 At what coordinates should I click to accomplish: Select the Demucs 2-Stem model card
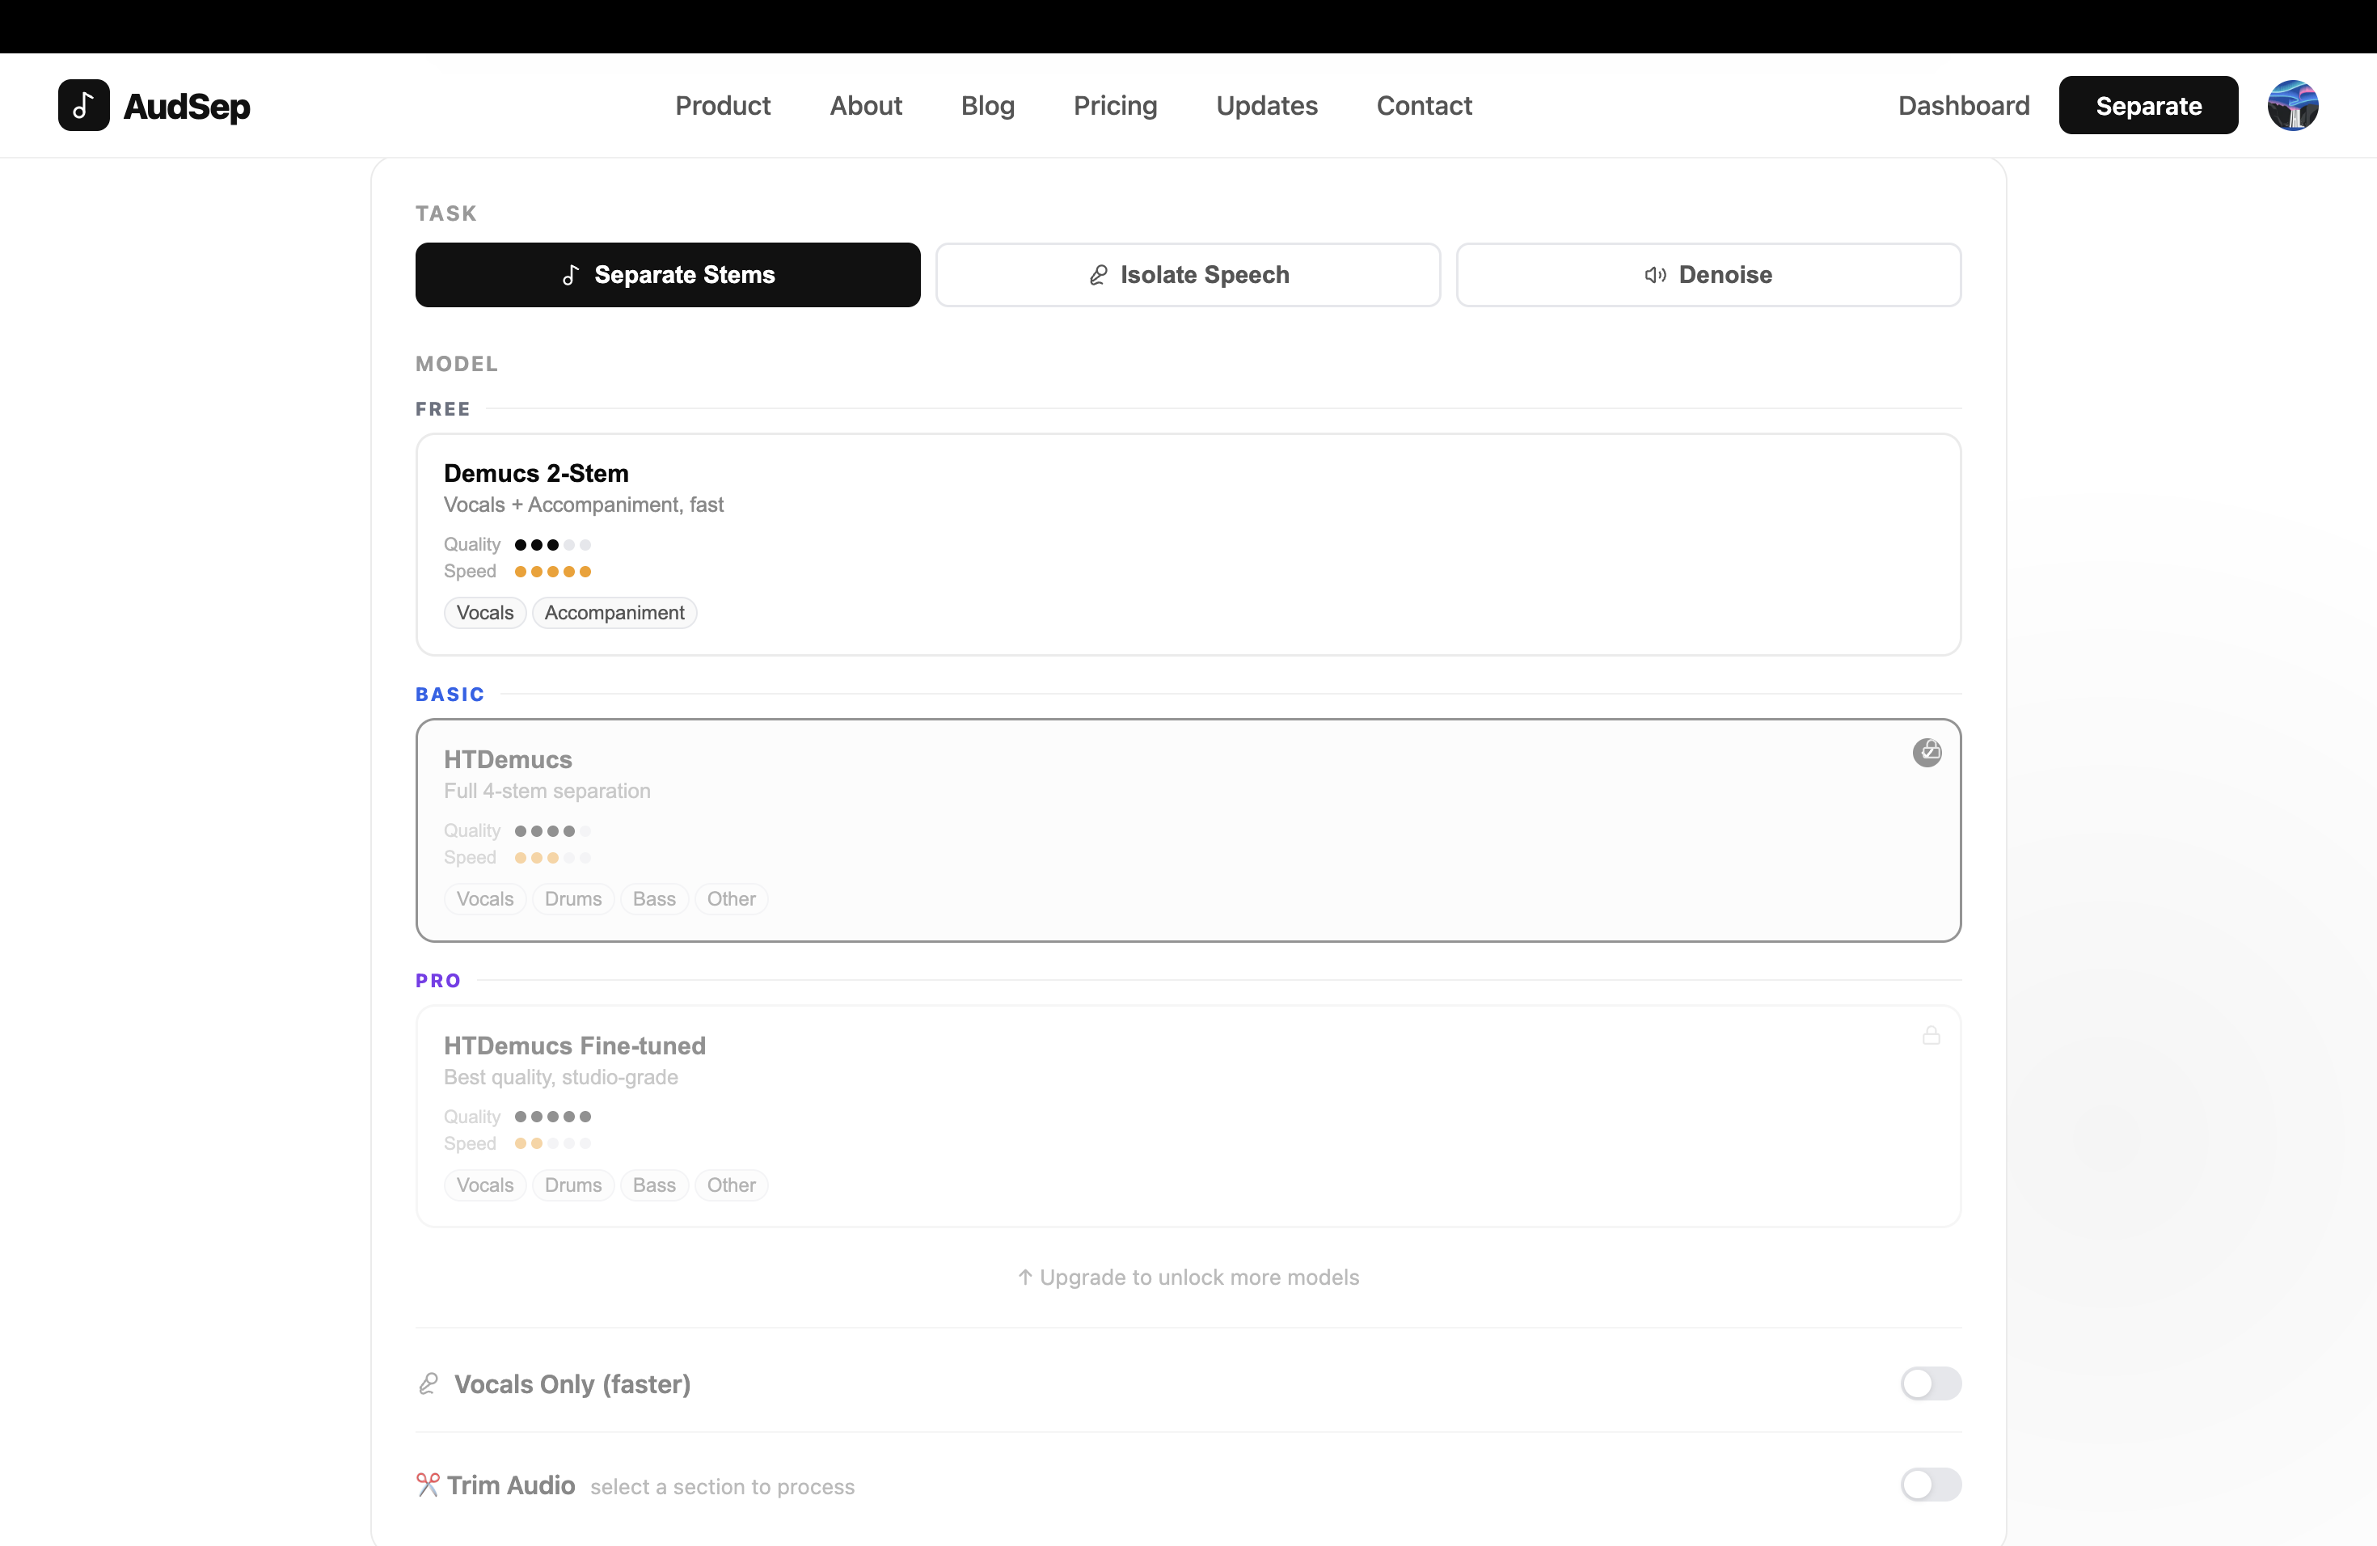[1188, 543]
